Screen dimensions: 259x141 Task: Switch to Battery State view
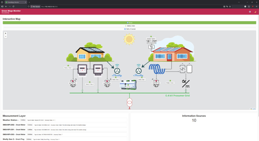click(x=129, y=26)
